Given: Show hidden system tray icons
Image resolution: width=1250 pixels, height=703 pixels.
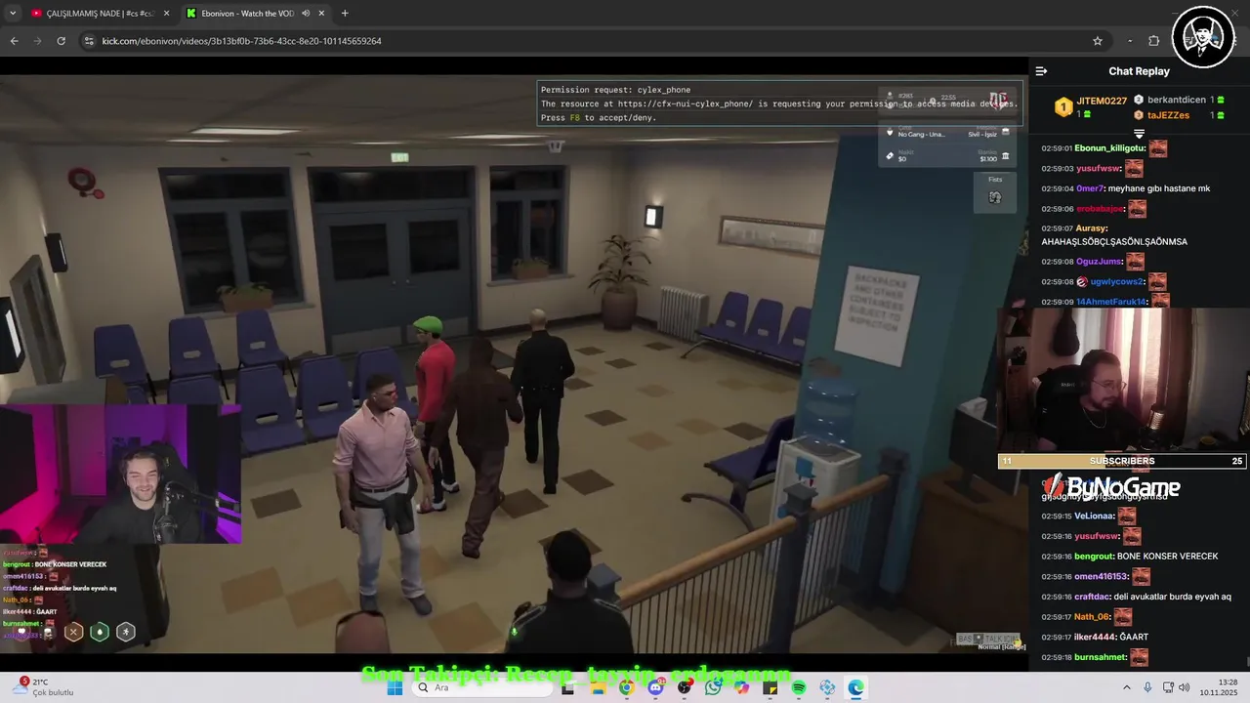Looking at the screenshot, I should tap(1127, 687).
